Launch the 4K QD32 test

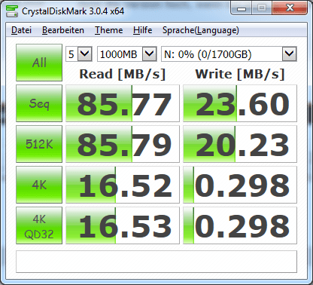pos(39,225)
